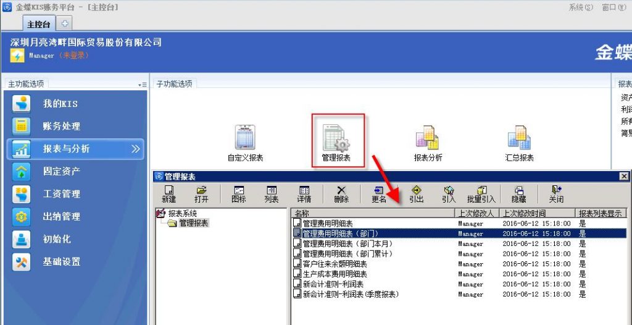Sort by 报表列表显示 column header
Image resolution: width=632 pixels, height=325 pixels.
click(x=601, y=214)
